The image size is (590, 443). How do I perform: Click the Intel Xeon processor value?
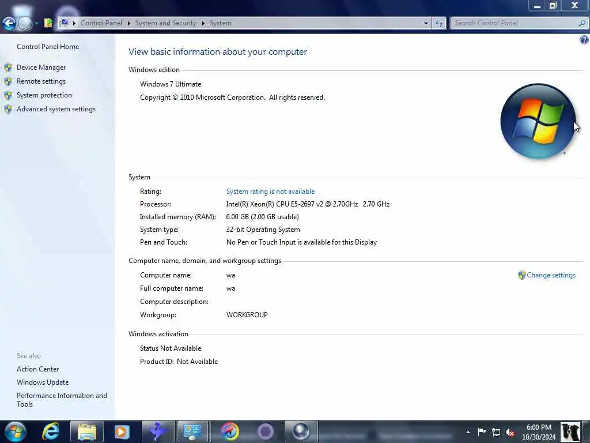(x=308, y=204)
